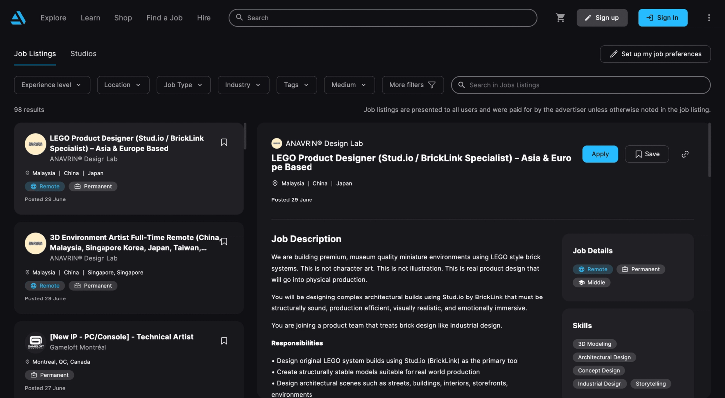Click the Sign In button
Image resolution: width=725 pixels, height=398 pixels.
point(663,18)
